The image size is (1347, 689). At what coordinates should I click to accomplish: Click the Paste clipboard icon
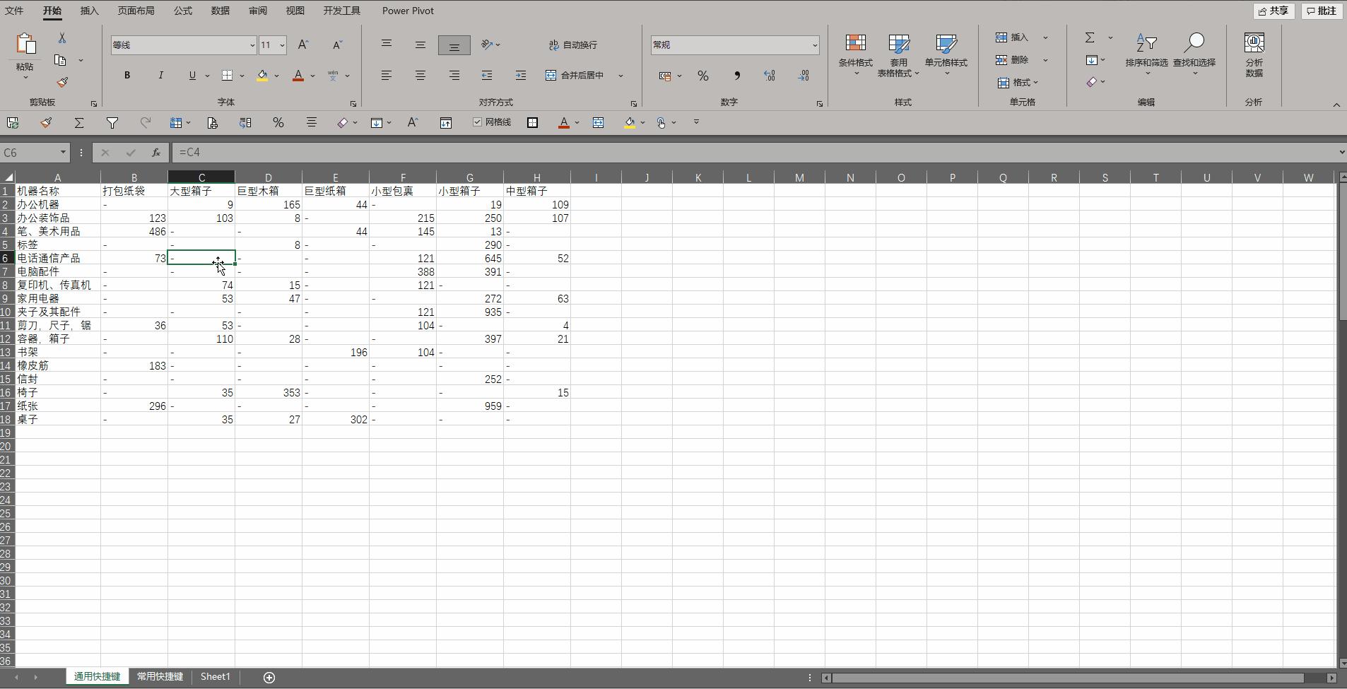pyautogui.click(x=25, y=44)
